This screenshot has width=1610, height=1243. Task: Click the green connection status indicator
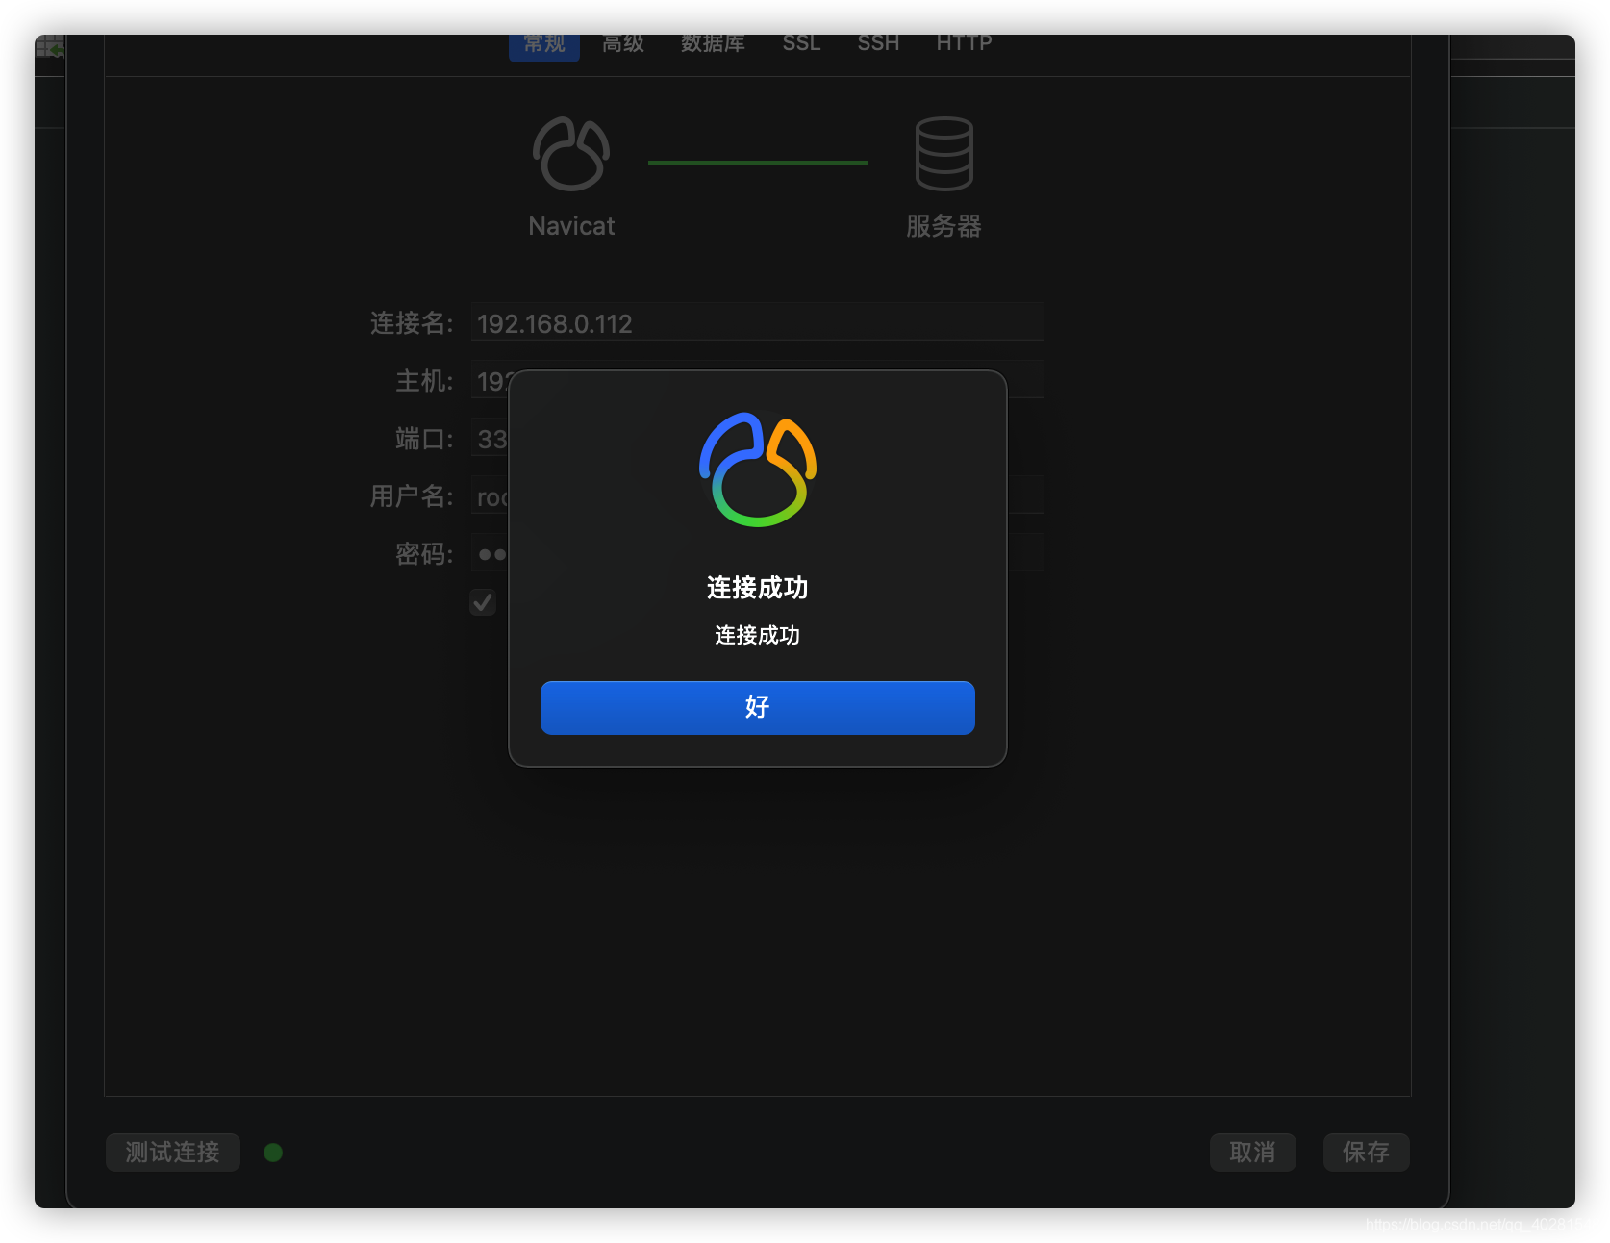tap(272, 1152)
